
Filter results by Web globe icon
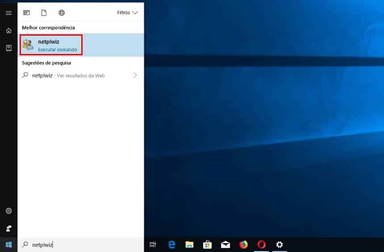[62, 13]
